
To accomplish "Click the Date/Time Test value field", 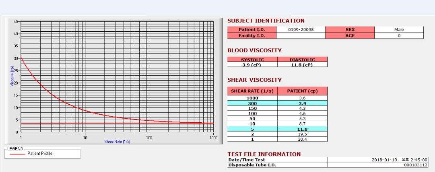I will tap(377, 160).
